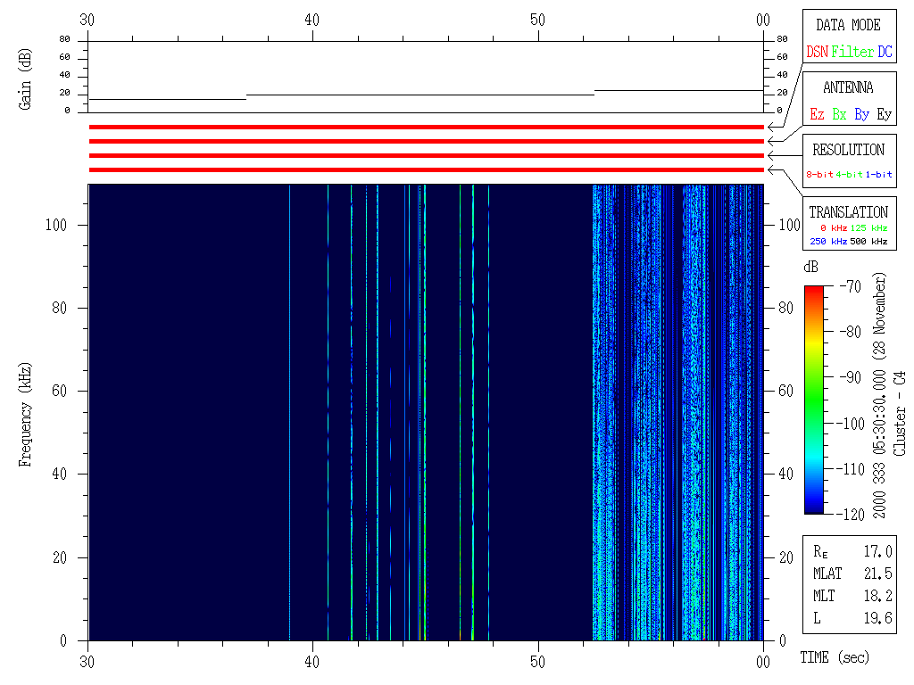Click the 250 kHz translation label
This screenshot has height=685, width=914.
(828, 242)
